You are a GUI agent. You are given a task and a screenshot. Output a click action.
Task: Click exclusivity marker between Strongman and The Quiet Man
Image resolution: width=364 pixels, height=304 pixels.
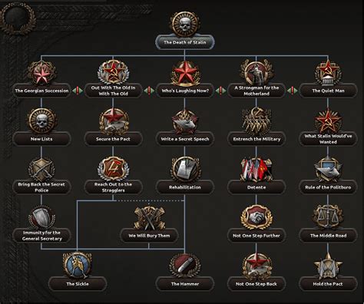293,91
